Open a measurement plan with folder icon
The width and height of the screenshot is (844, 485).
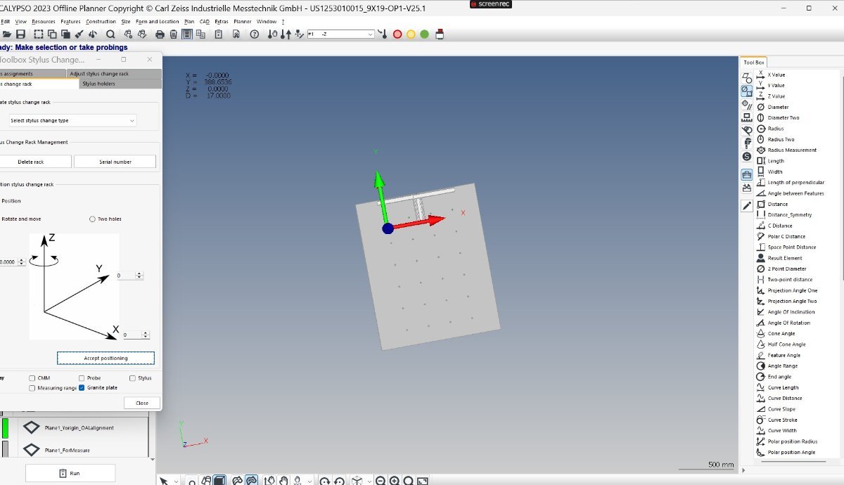pyautogui.click(x=7, y=34)
